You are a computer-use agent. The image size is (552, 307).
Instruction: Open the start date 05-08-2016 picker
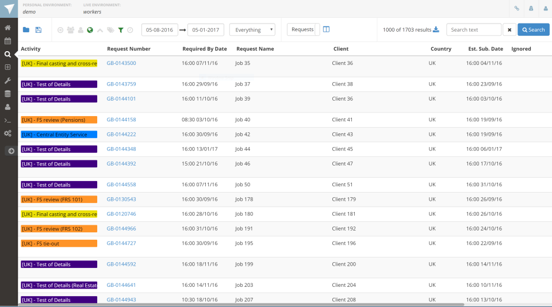[x=159, y=30]
